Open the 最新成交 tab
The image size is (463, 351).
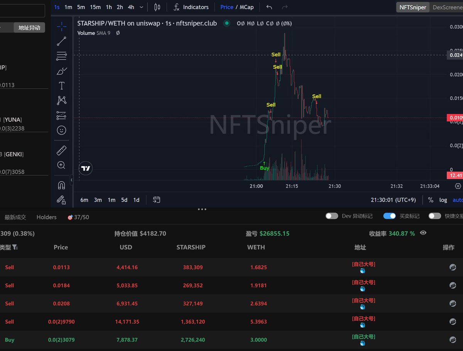[x=15, y=217]
